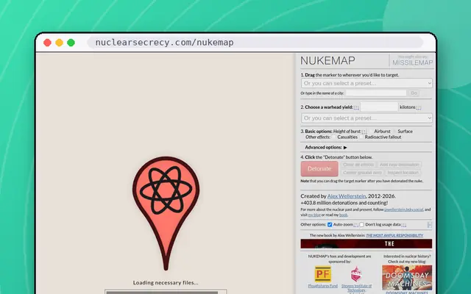Click the Center ground zero button

(362, 173)
